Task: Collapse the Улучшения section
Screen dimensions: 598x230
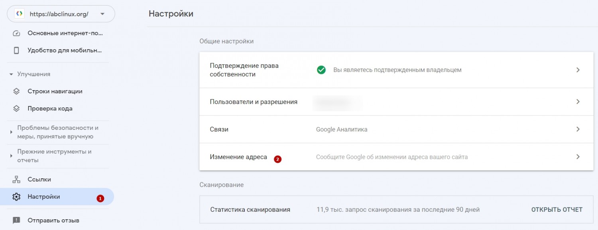Action: 11,74
